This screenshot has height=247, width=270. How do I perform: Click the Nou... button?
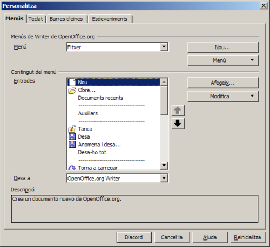pos(223,47)
